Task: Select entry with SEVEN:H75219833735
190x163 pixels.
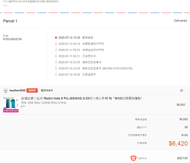Action: pyautogui.click(x=96, y=69)
